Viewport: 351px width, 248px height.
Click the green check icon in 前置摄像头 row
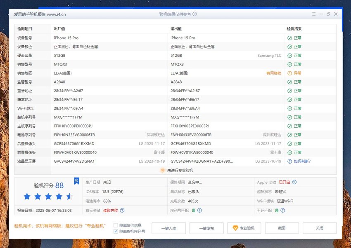(x=289, y=152)
